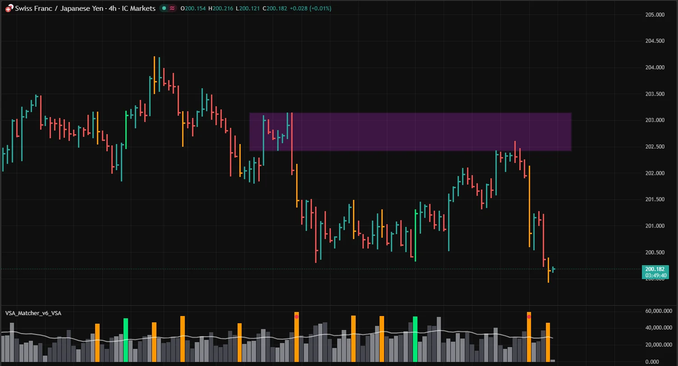Select the VSA_Matcher_v6_VSA indicator label
This screenshot has width=678, height=366.
pos(33,313)
